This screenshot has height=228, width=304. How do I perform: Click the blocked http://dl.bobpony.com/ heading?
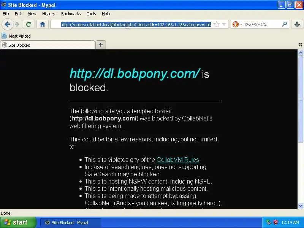(x=135, y=74)
